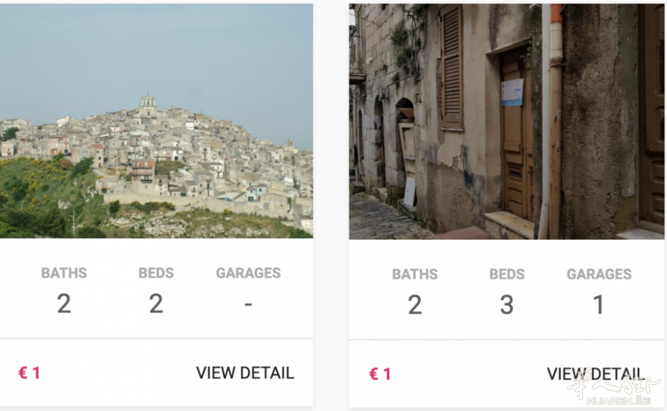Click the BATHS label on old house card
Image resolution: width=667 pixels, height=411 pixels.
(415, 274)
